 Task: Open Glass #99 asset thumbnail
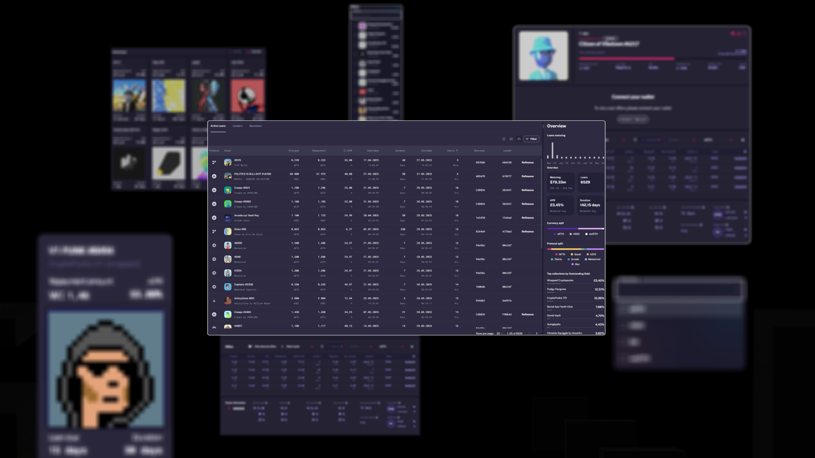[x=228, y=232]
